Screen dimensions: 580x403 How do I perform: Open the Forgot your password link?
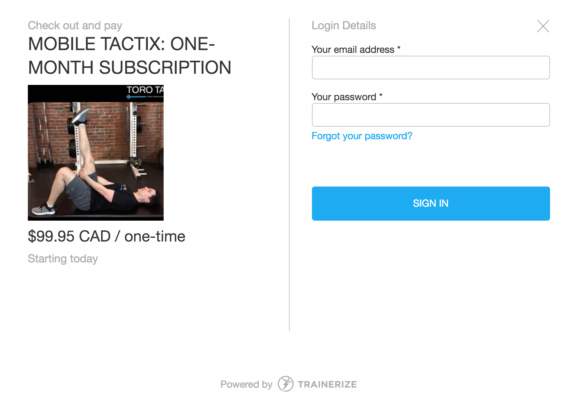[362, 136]
